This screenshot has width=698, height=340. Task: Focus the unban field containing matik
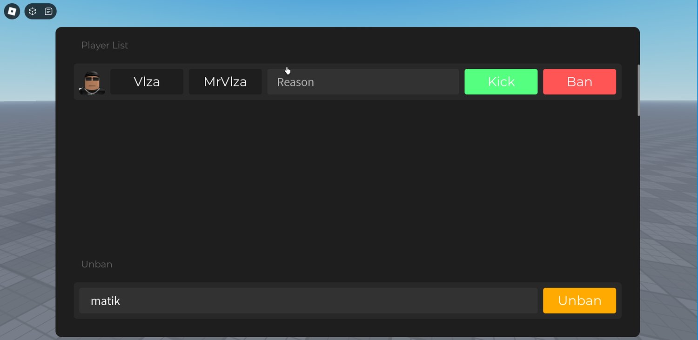click(308, 300)
